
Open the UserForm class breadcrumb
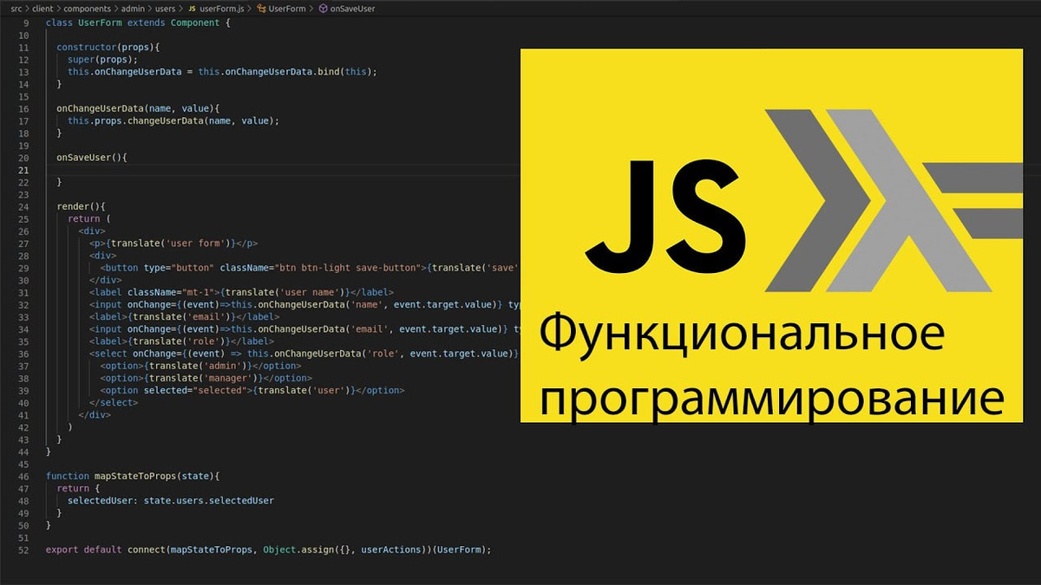pyautogui.click(x=287, y=8)
